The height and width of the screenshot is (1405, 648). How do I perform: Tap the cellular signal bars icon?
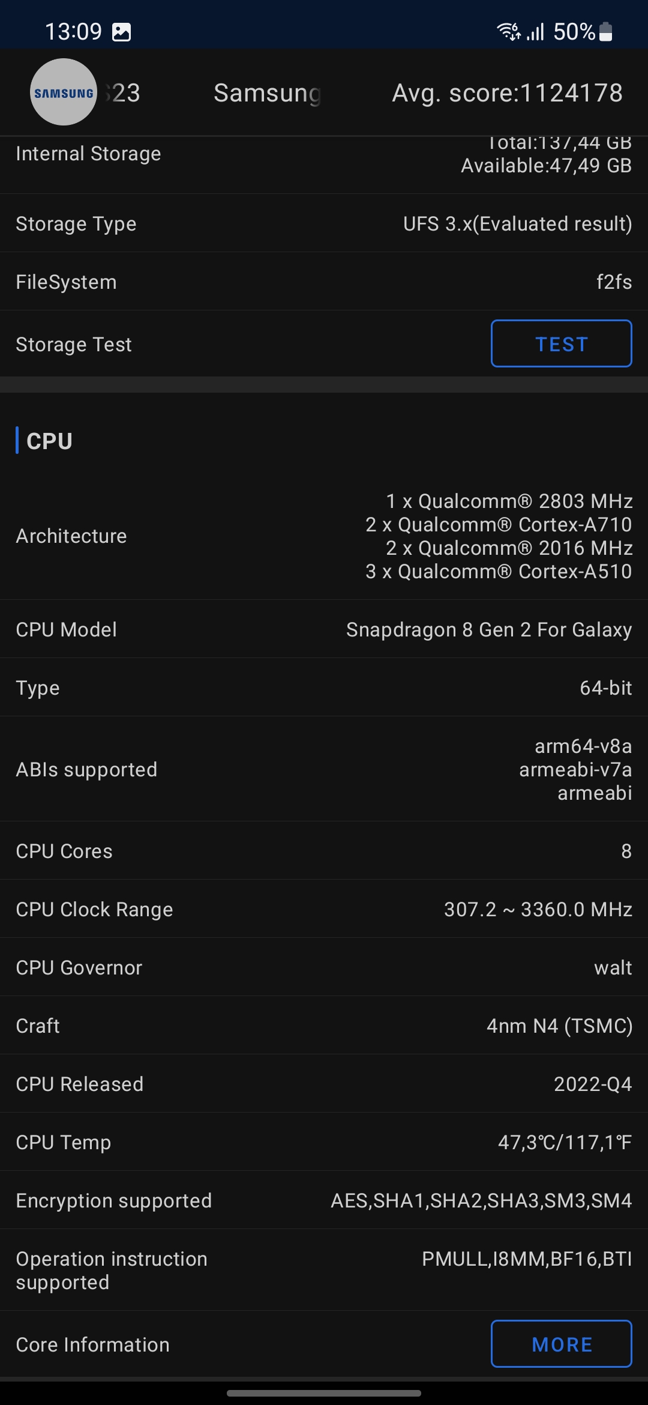click(x=536, y=32)
